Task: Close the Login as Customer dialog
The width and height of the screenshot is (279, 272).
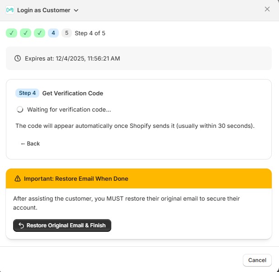Action: (267, 9)
